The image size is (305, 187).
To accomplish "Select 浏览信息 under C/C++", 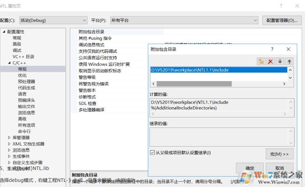I will coord(27,112).
